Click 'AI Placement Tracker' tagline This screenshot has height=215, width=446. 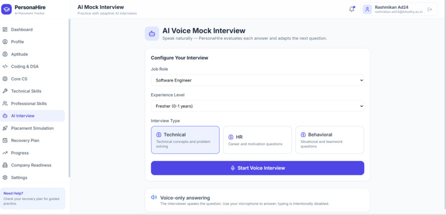29,13
